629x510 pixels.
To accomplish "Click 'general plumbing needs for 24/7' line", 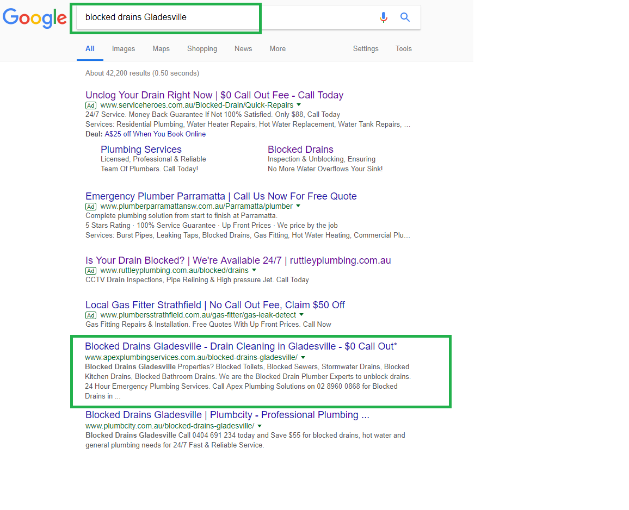I will pyautogui.click(x=175, y=445).
